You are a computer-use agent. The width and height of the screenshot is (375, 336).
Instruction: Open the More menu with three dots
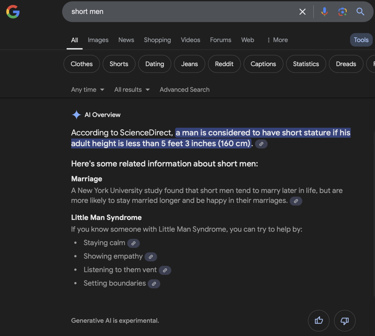pyautogui.click(x=277, y=40)
